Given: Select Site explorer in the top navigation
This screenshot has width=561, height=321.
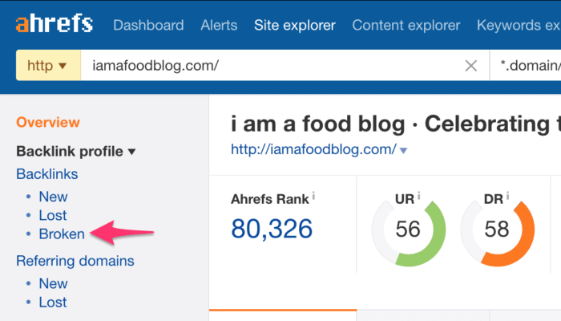Looking at the screenshot, I should 295,25.
